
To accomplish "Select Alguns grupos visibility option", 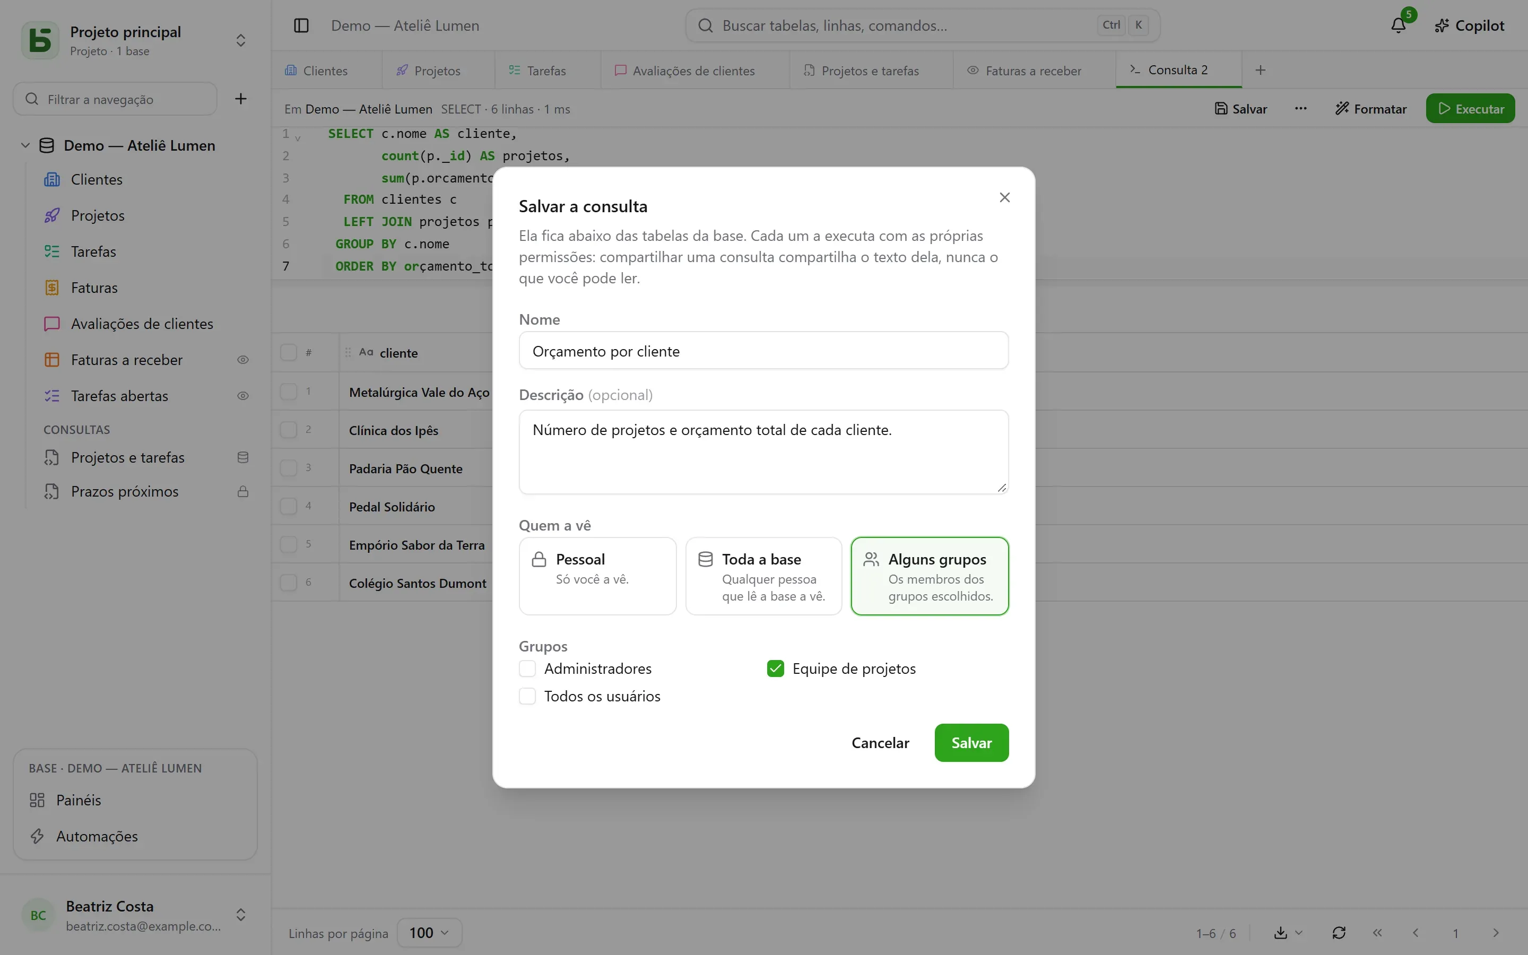I will click(x=930, y=576).
